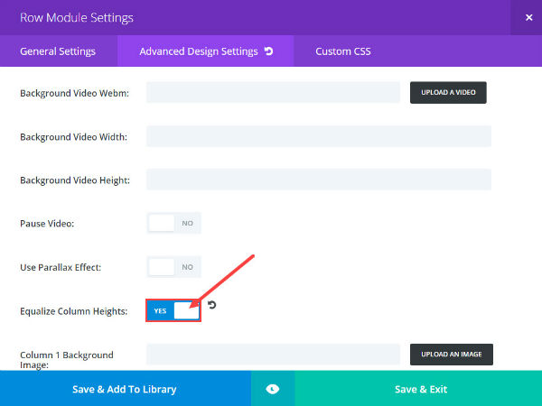
Task: Focus the Background Video Webm field
Action: 273,93
